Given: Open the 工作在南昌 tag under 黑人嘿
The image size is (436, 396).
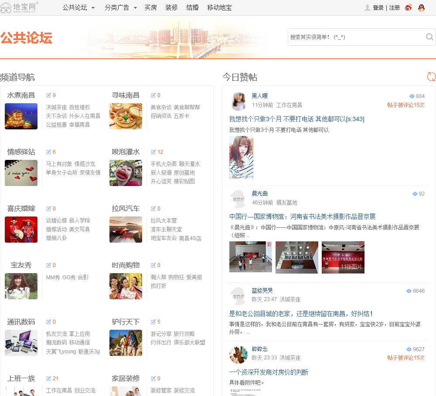Looking at the screenshot, I should (x=289, y=105).
